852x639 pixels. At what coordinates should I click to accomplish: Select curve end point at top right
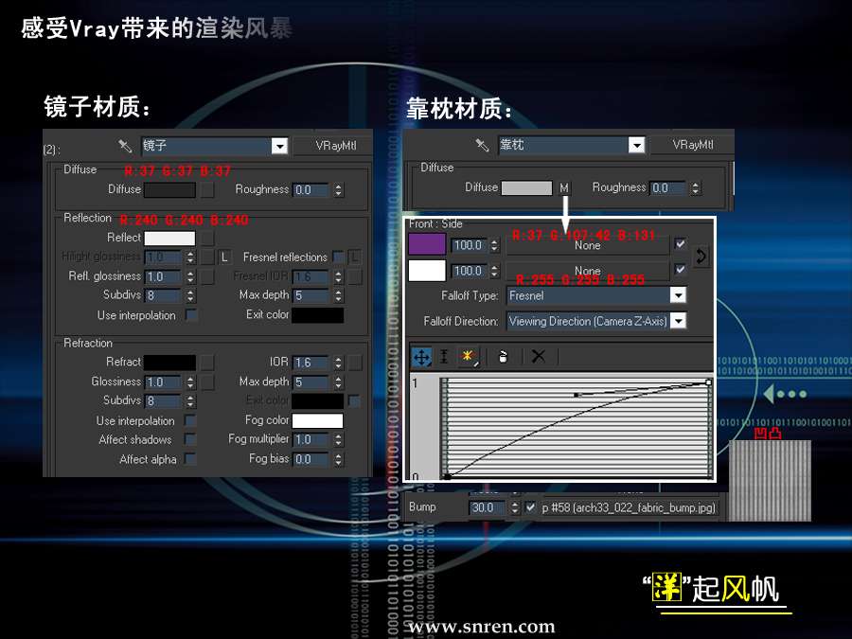708,382
